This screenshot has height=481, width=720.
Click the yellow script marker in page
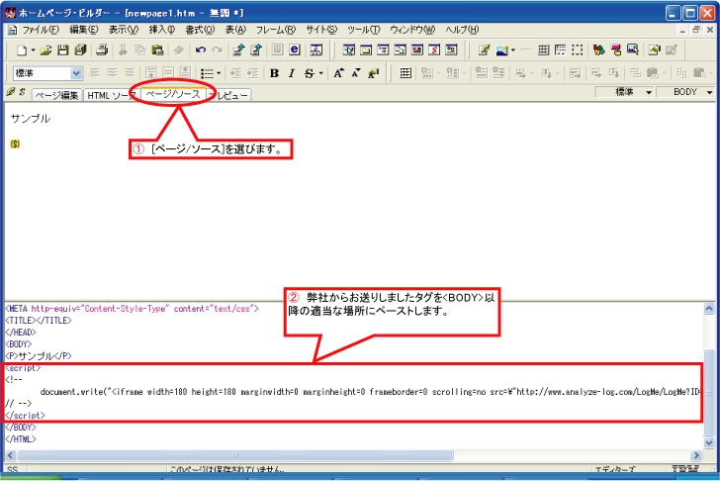tap(15, 144)
